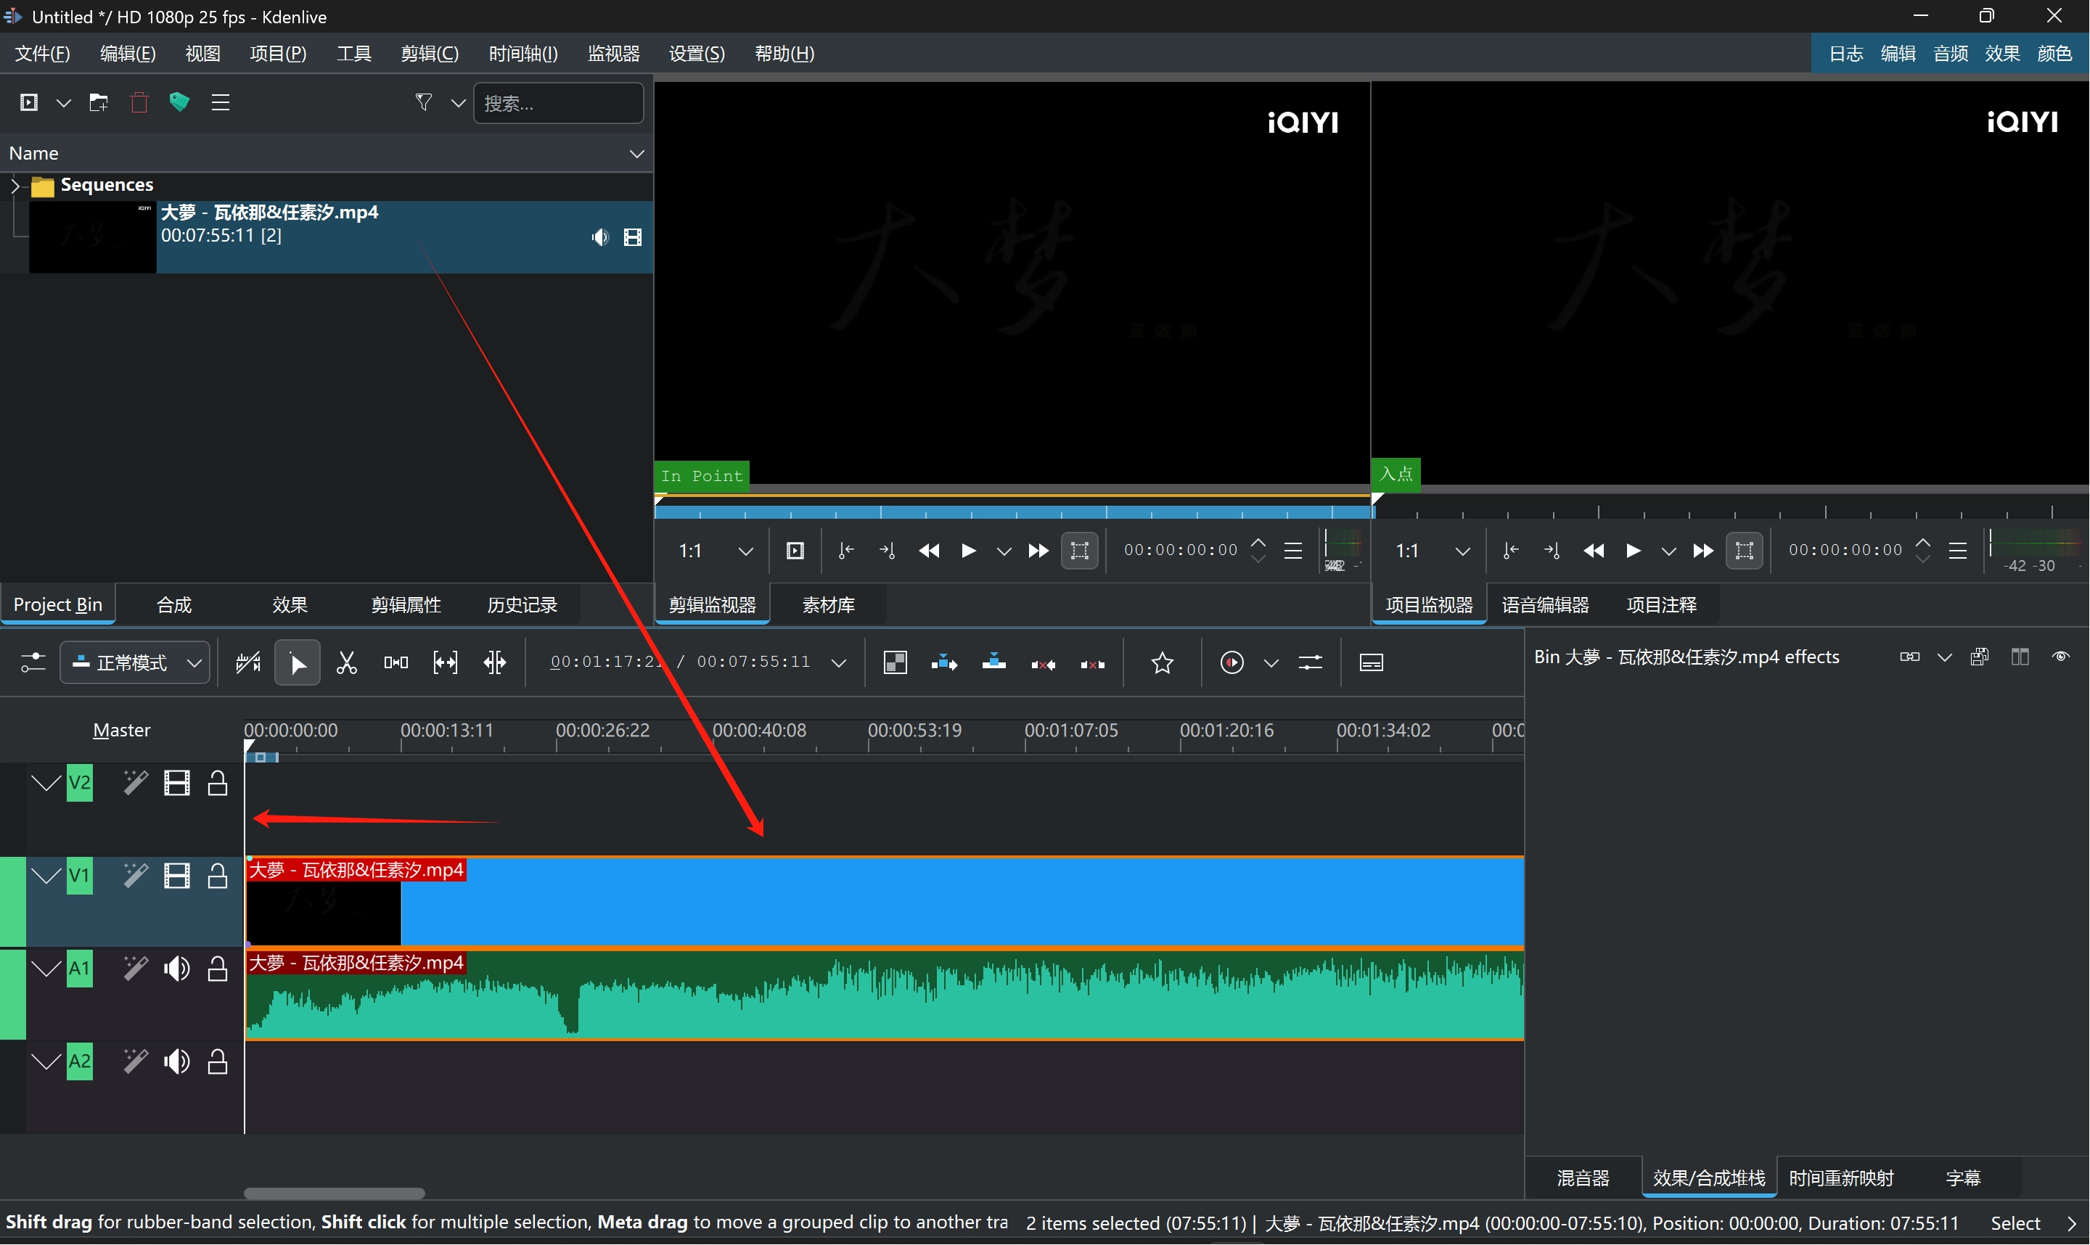This screenshot has height=1245, width=2090.
Task: Open the green Tag icon in Project Bin
Action: [x=179, y=102]
